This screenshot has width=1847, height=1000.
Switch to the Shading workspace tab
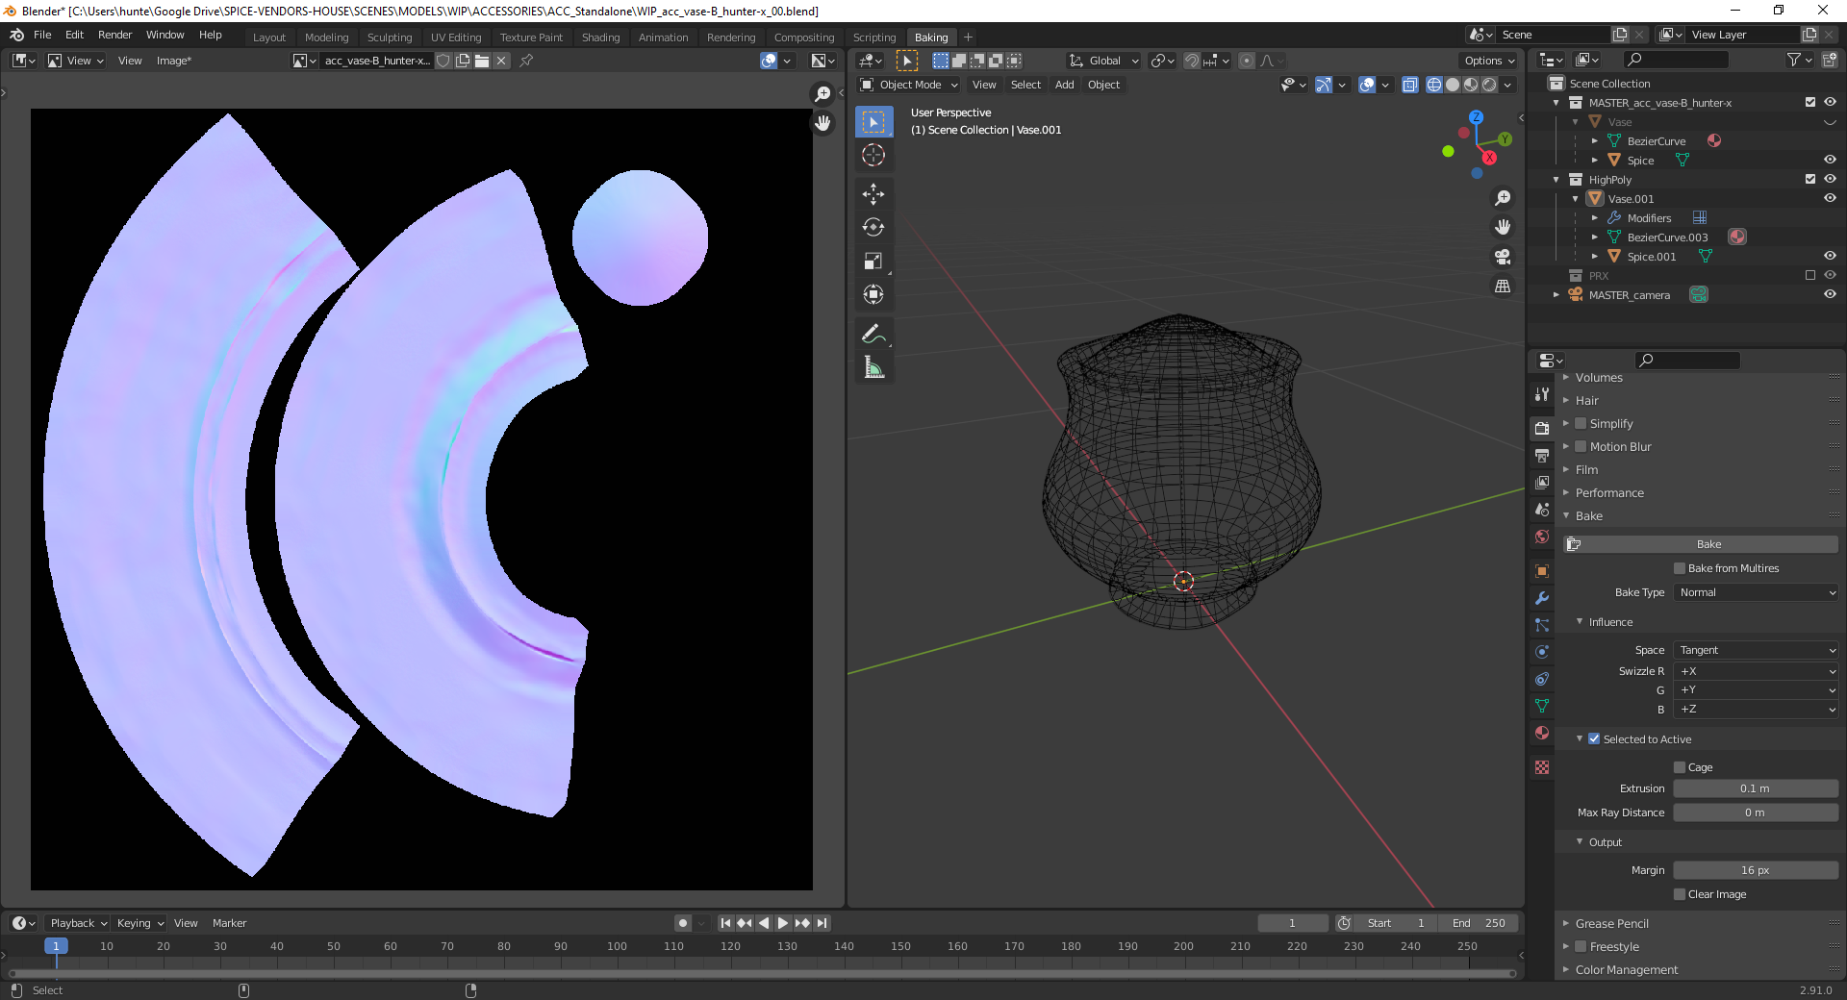pos(600,37)
